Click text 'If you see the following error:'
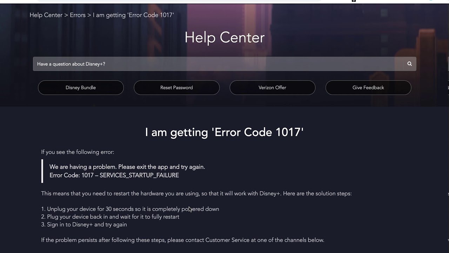449x253 pixels. 78,152
